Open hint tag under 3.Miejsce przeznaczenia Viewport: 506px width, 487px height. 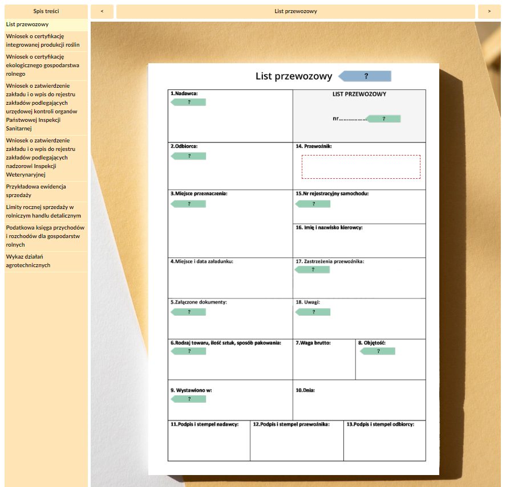point(188,204)
